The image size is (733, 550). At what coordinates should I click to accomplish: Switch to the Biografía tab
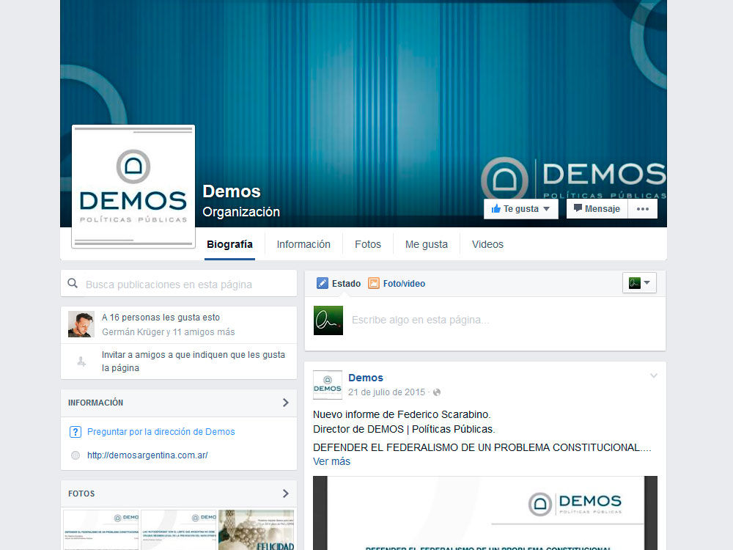point(229,244)
